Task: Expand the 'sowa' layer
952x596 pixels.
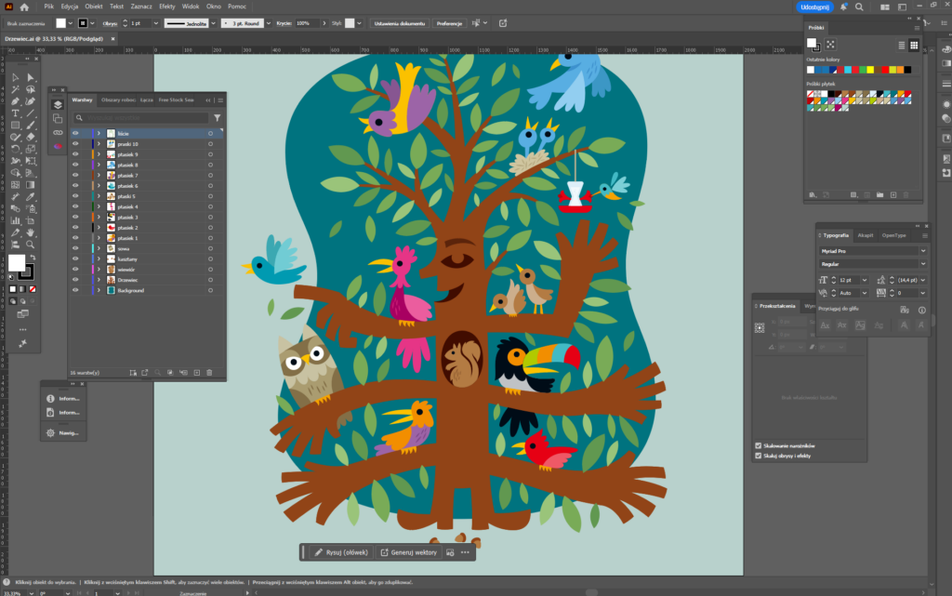Action: pyautogui.click(x=99, y=248)
